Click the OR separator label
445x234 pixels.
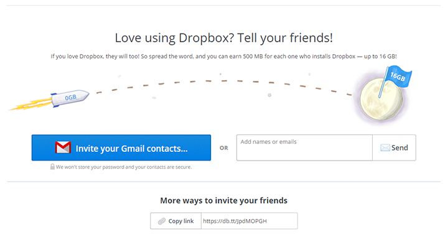pos(223,148)
